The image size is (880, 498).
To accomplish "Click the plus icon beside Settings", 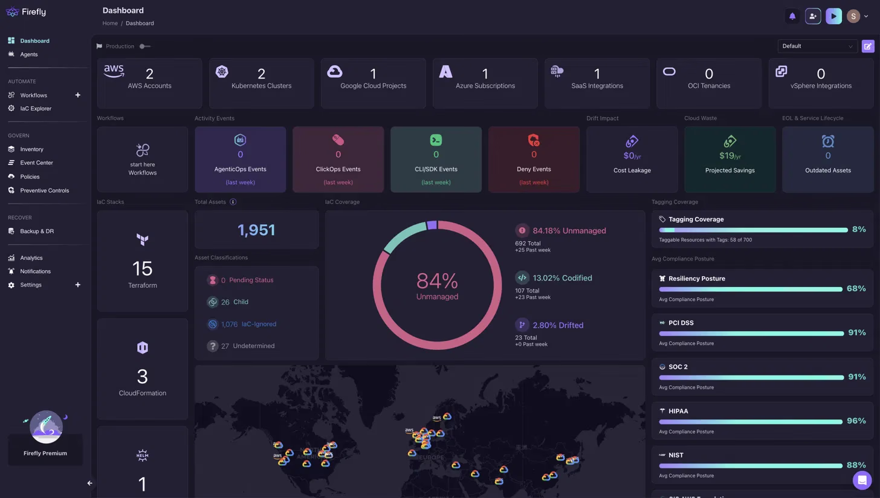I will [77, 285].
